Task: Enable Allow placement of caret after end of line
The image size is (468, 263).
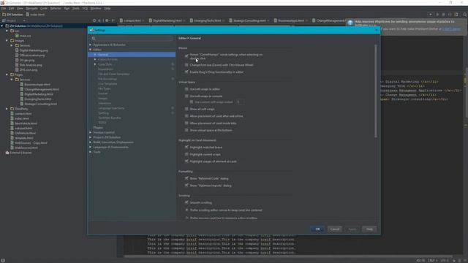Action: pos(186,116)
